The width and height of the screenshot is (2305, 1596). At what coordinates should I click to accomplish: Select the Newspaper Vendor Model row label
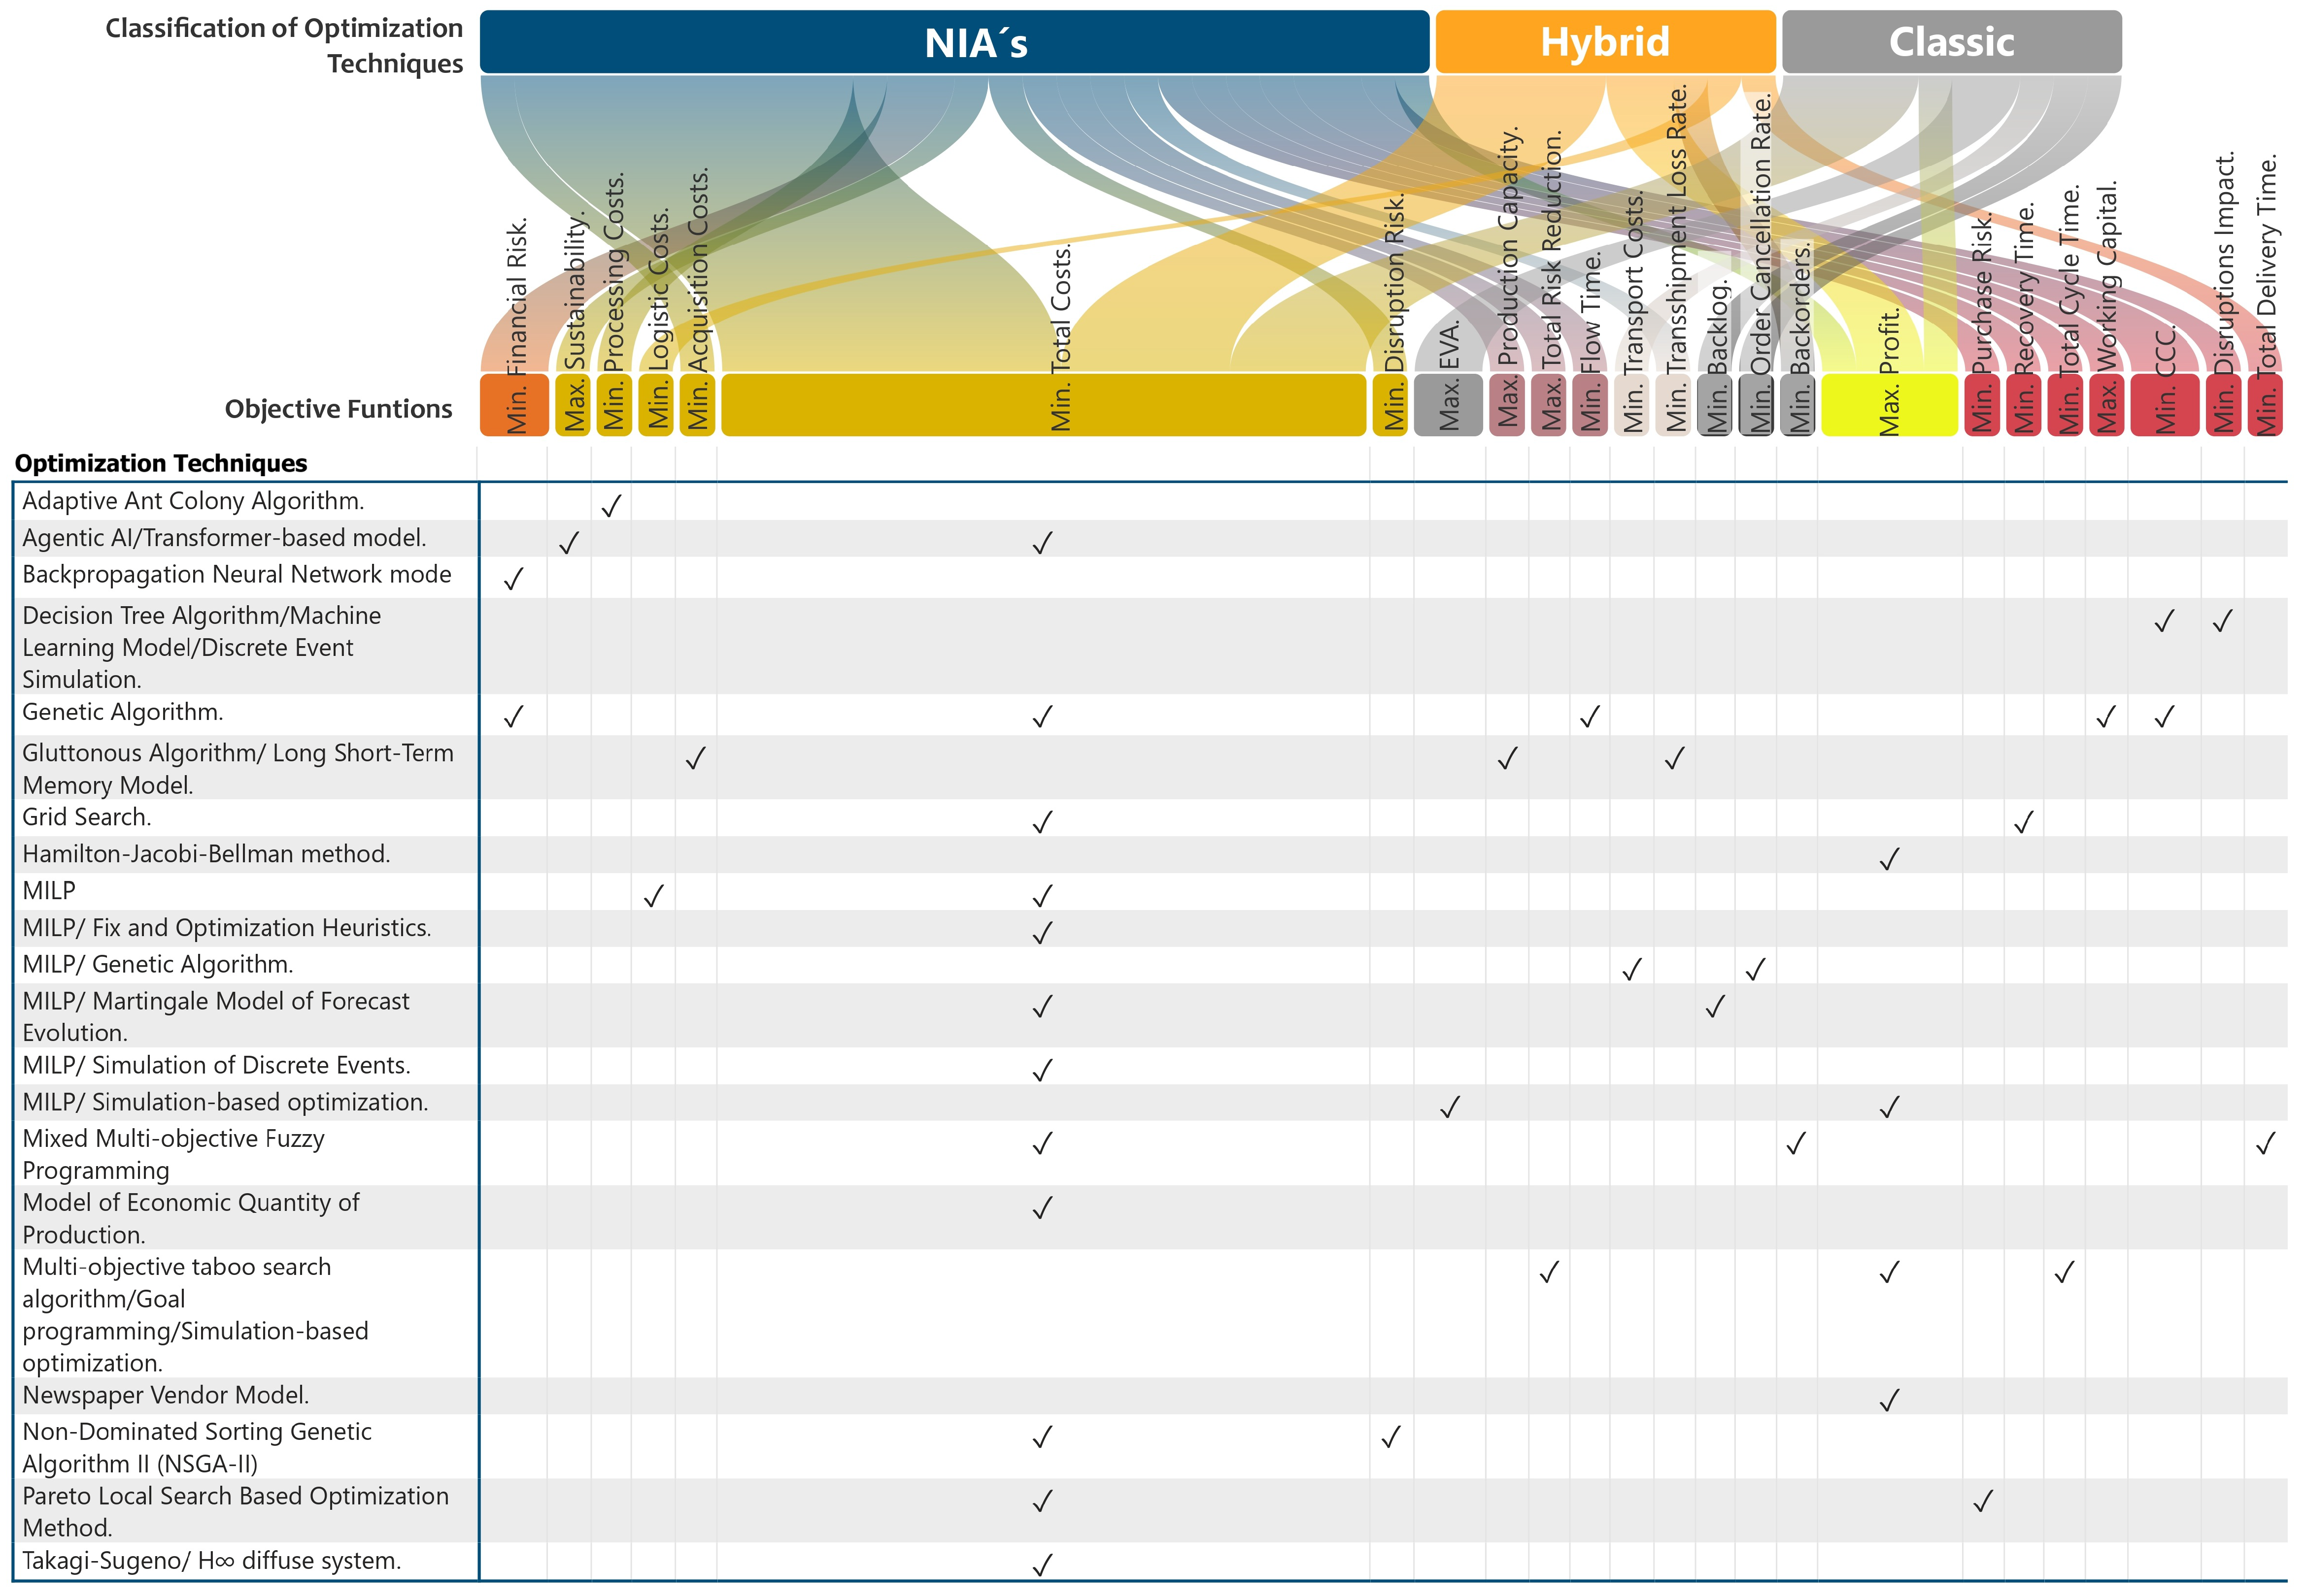[165, 1395]
